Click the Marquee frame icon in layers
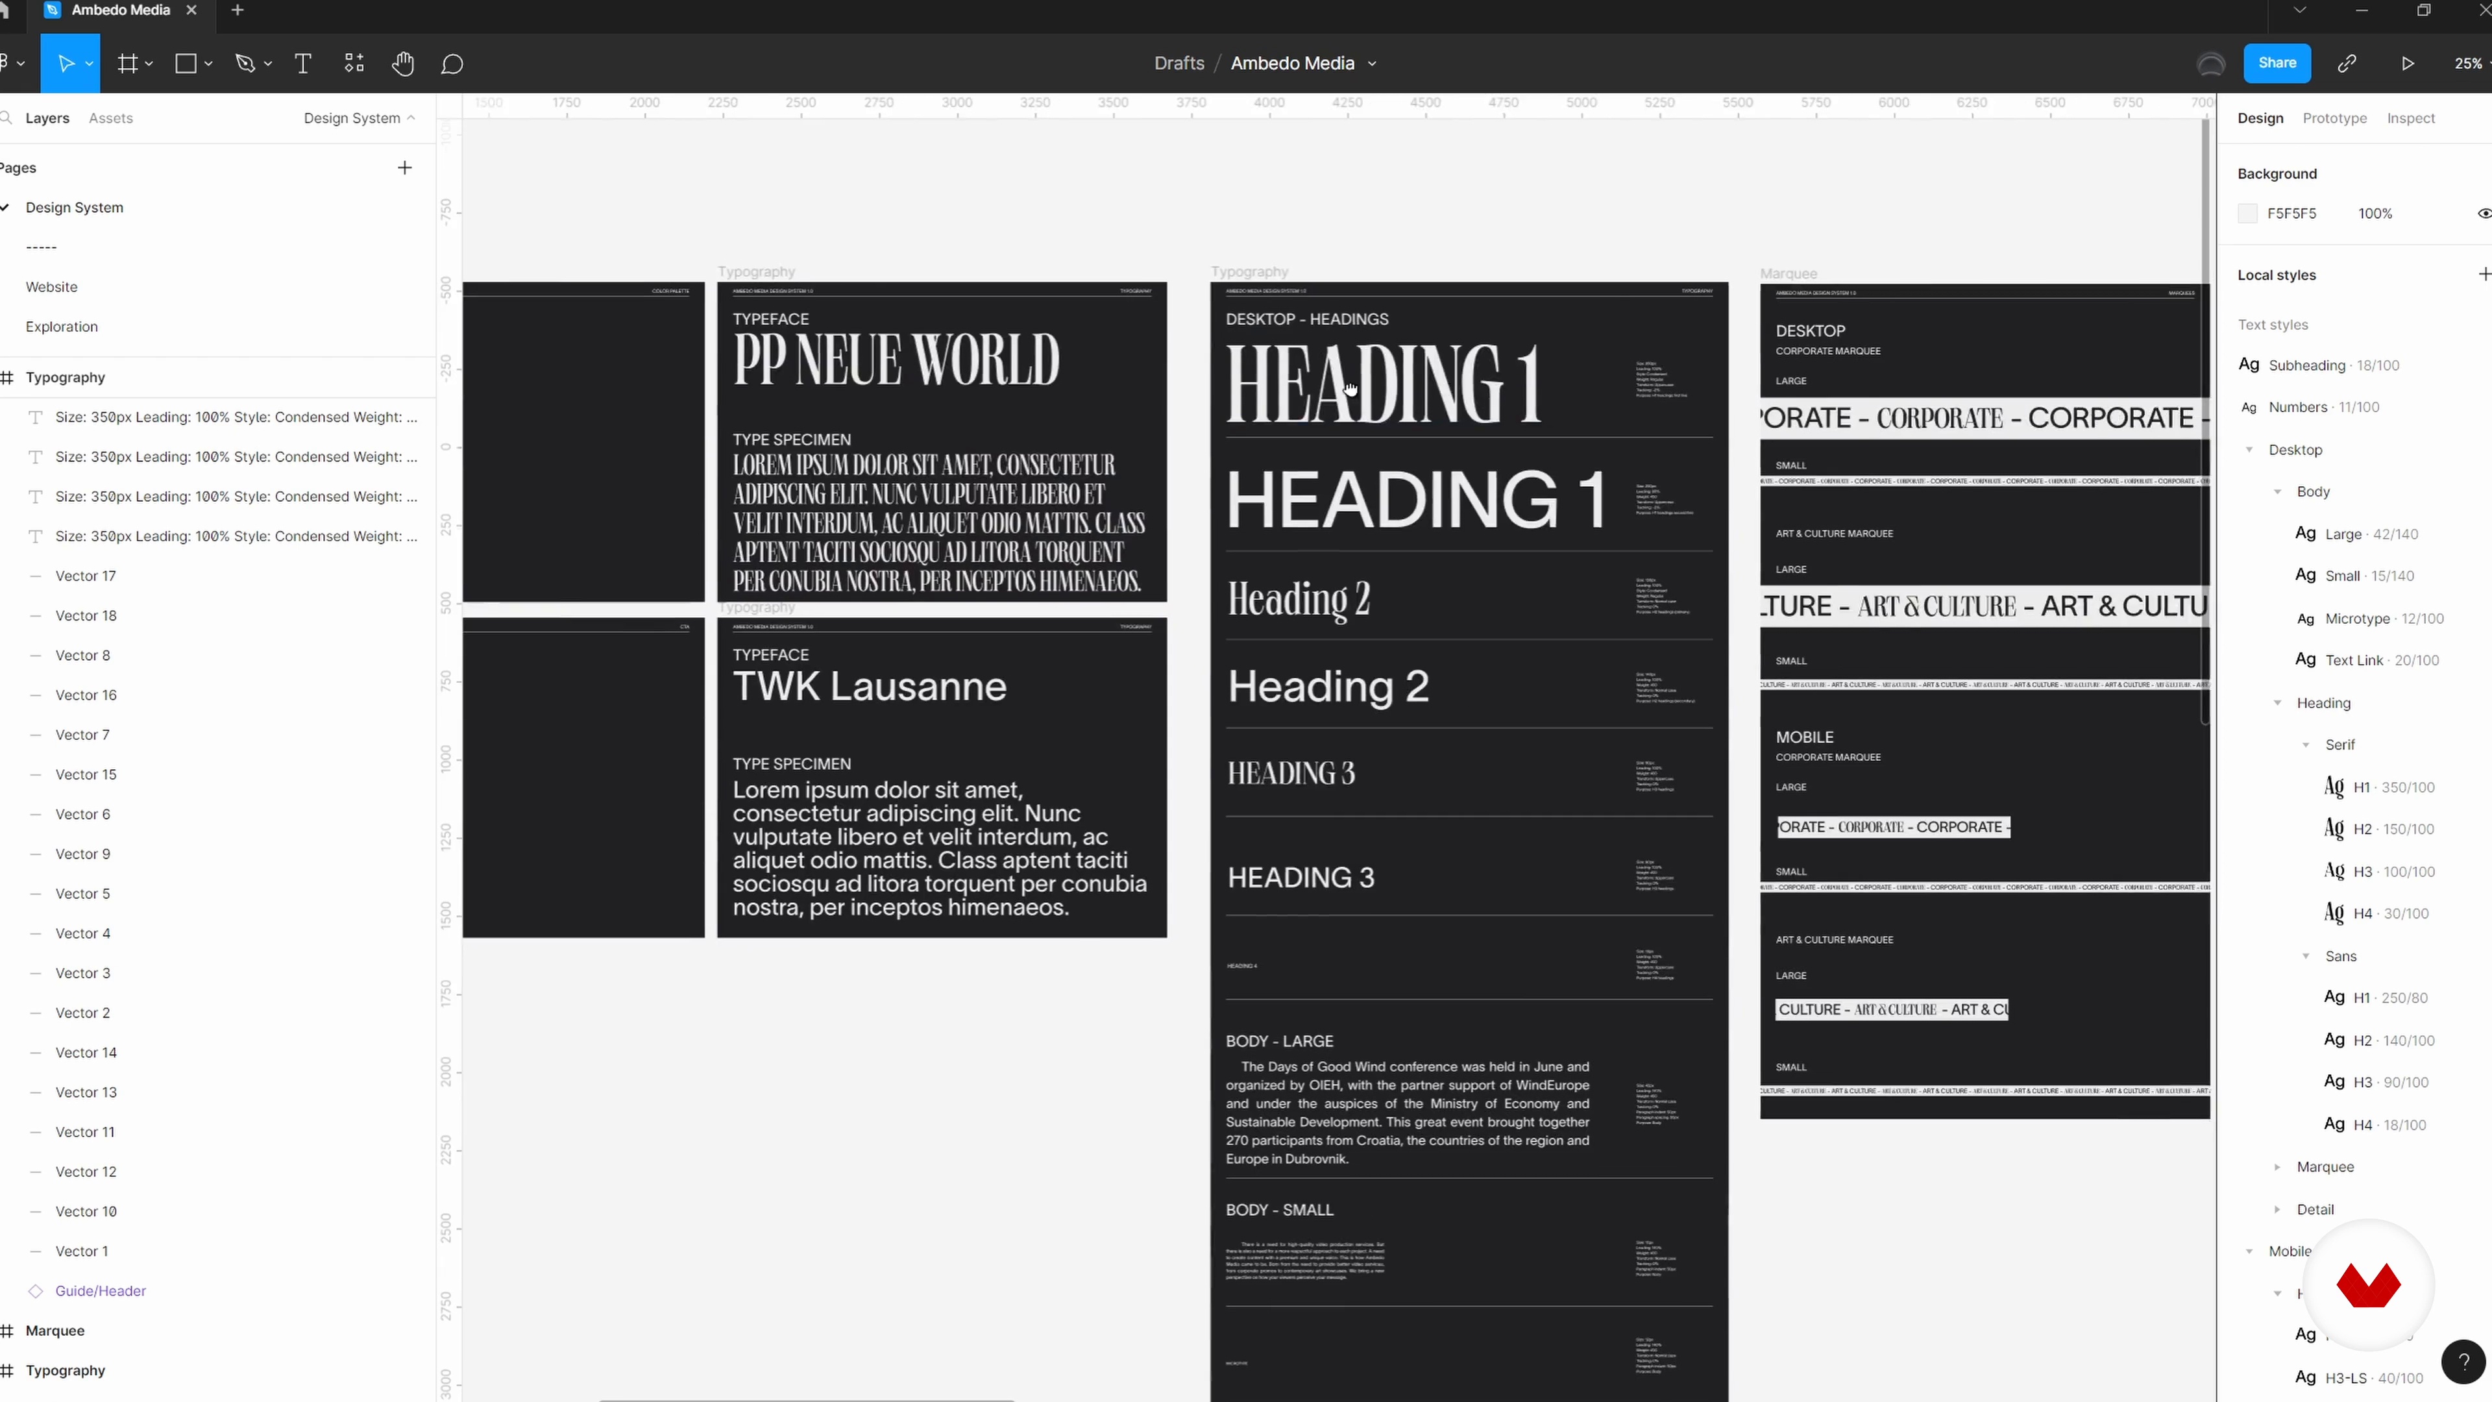This screenshot has height=1402, width=2492. pos(6,1331)
